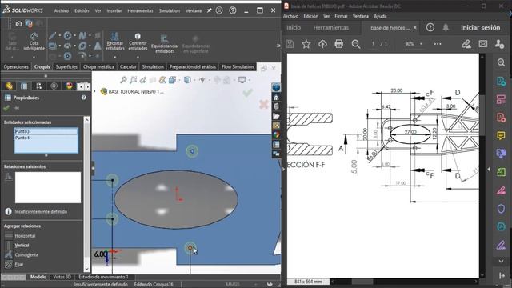This screenshot has height=288, width=512.
Task: Expand the BASE TUTORIAL NUEVO 1 tree
Action: (x=95, y=91)
